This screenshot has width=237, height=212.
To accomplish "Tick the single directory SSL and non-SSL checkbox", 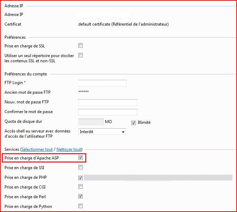I will pyautogui.click(x=81, y=55).
